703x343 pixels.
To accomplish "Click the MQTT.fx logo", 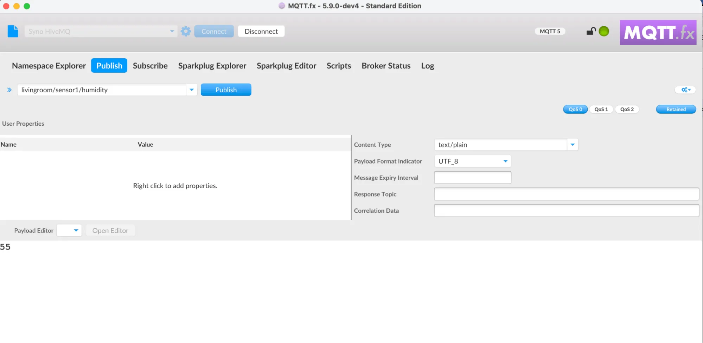I will pos(658,32).
